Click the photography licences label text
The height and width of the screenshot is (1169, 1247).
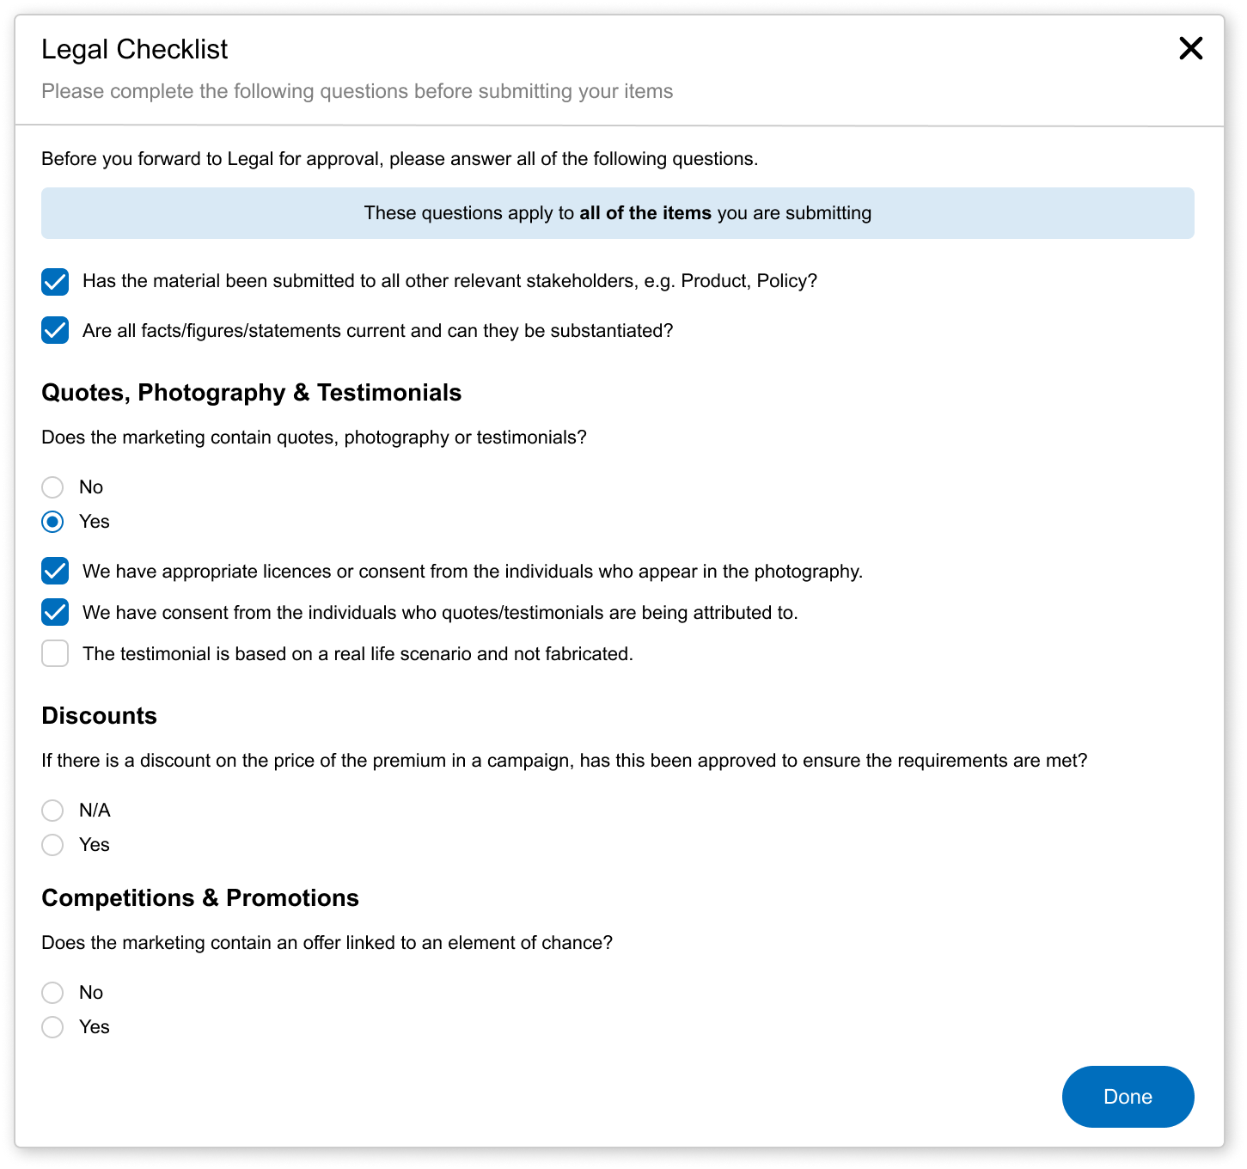(472, 572)
